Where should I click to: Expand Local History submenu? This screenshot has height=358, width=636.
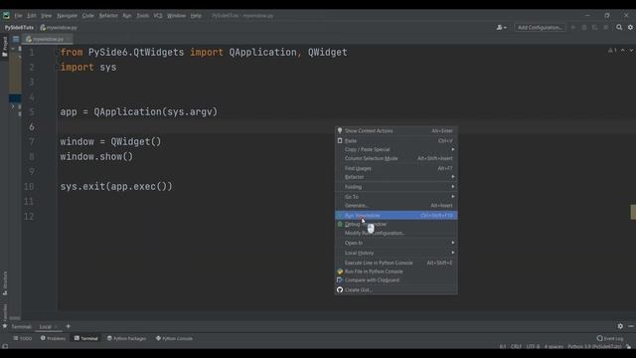coord(397,253)
